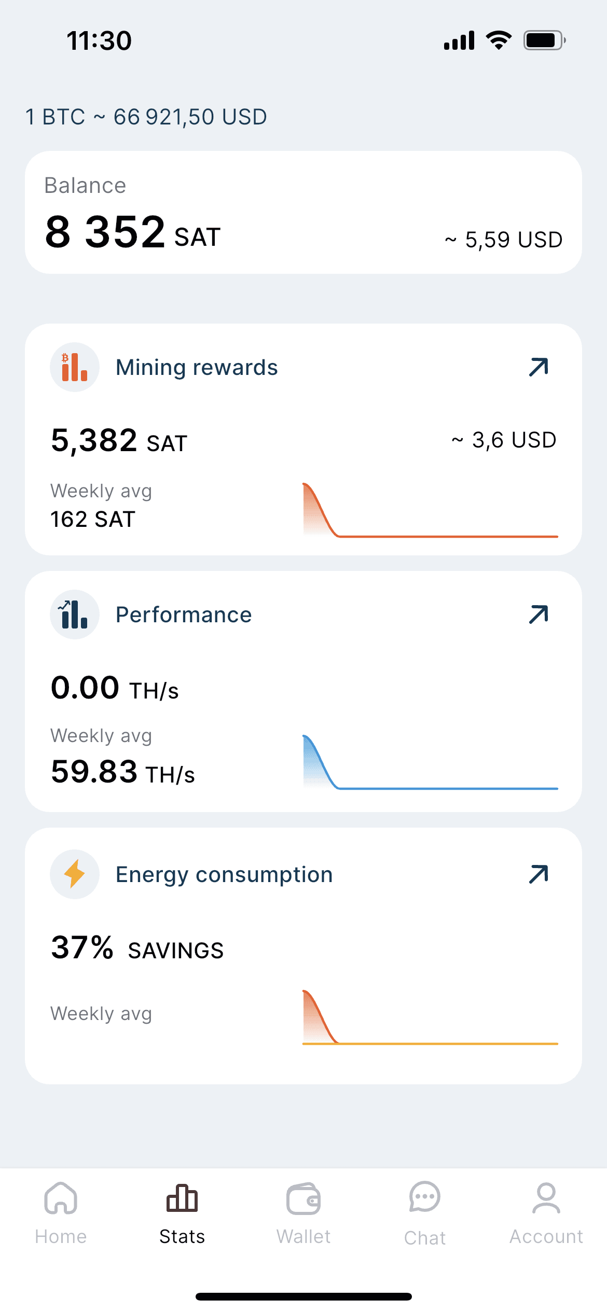Expand Mining rewards details arrow

(539, 367)
